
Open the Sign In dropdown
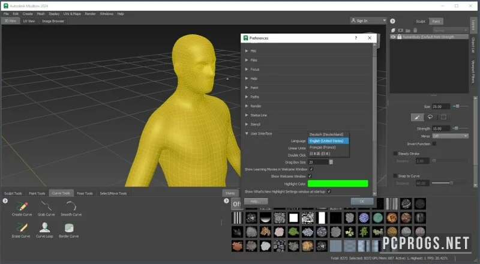(x=368, y=20)
